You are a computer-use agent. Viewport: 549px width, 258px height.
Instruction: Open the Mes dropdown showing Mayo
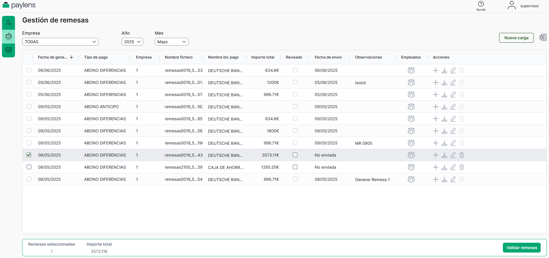point(171,42)
